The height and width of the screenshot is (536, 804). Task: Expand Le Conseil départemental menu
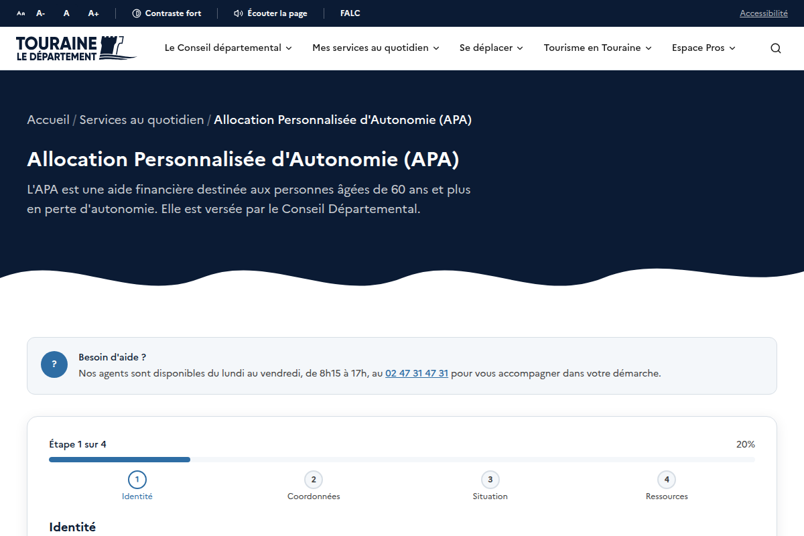tap(228, 48)
